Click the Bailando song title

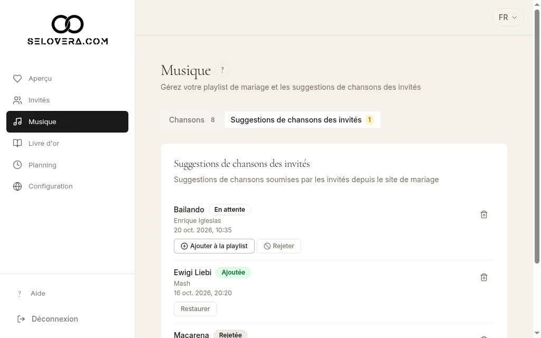pyautogui.click(x=189, y=210)
